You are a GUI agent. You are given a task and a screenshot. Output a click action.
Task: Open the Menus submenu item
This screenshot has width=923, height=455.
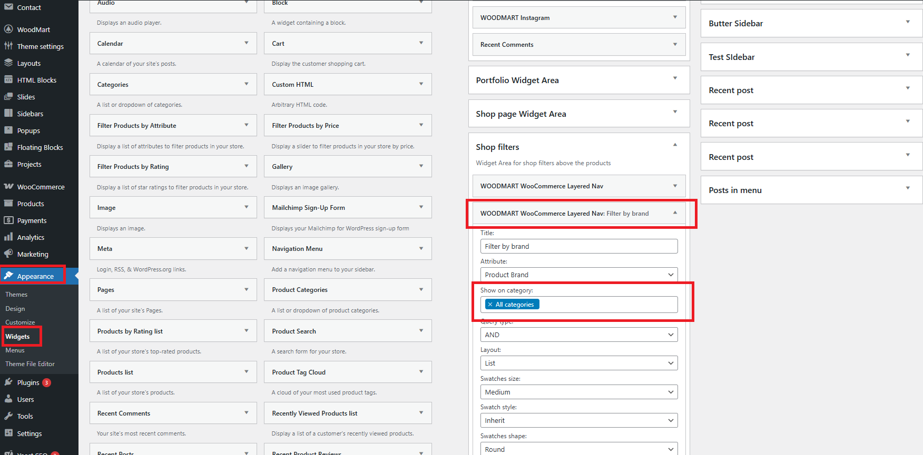(x=15, y=350)
